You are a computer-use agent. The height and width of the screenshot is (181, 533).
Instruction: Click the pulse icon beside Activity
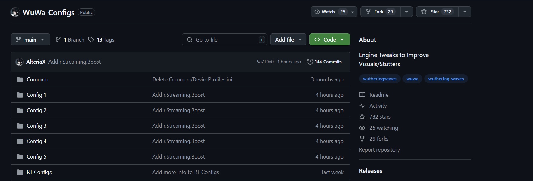click(x=362, y=106)
